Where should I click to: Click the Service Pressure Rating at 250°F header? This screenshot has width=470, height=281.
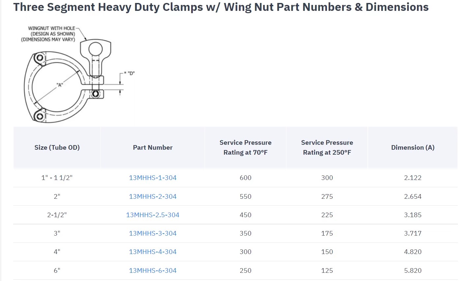(327, 147)
